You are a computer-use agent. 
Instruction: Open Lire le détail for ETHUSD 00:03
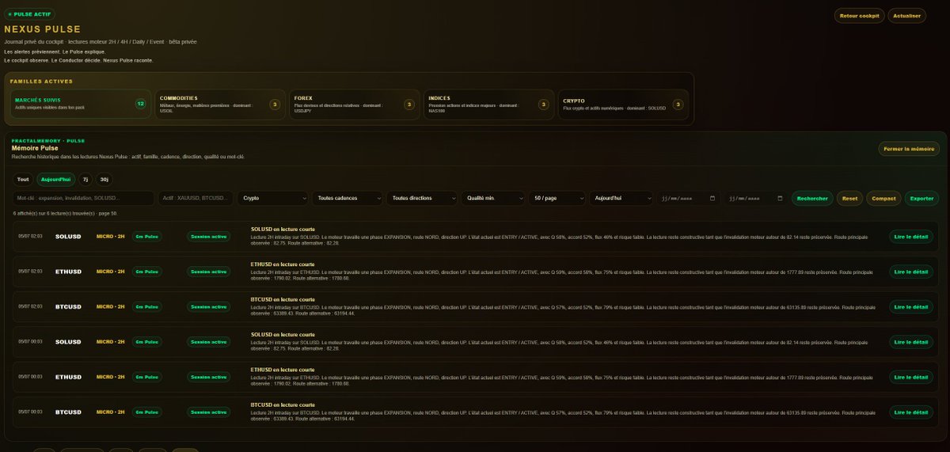pyautogui.click(x=911, y=377)
